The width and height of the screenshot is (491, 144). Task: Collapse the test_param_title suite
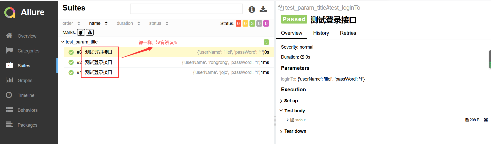pyautogui.click(x=63, y=42)
